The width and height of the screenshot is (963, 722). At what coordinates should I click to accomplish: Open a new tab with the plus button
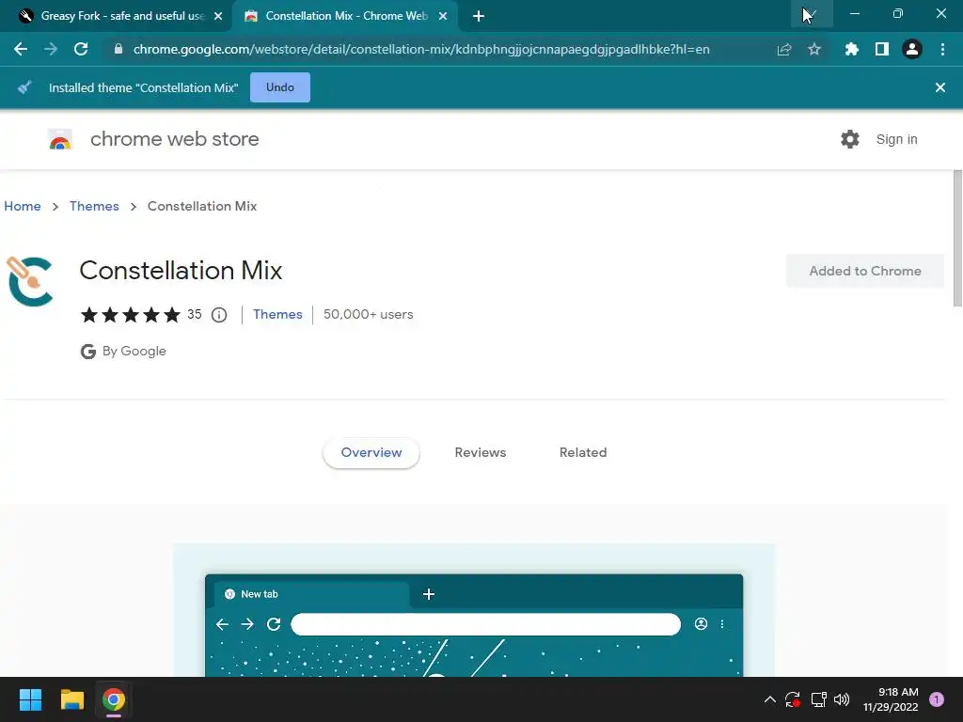coord(479,16)
